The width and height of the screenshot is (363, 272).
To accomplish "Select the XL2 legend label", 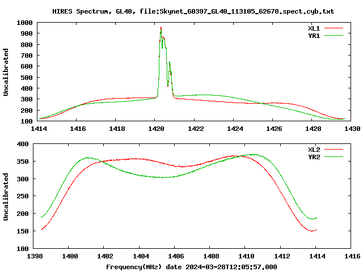I will (314, 150).
